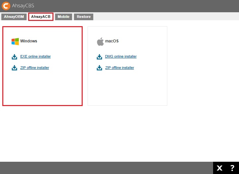Screen dimensions: 239x174
Task: Download the Windows EXE online installer
Action: coord(36,56)
